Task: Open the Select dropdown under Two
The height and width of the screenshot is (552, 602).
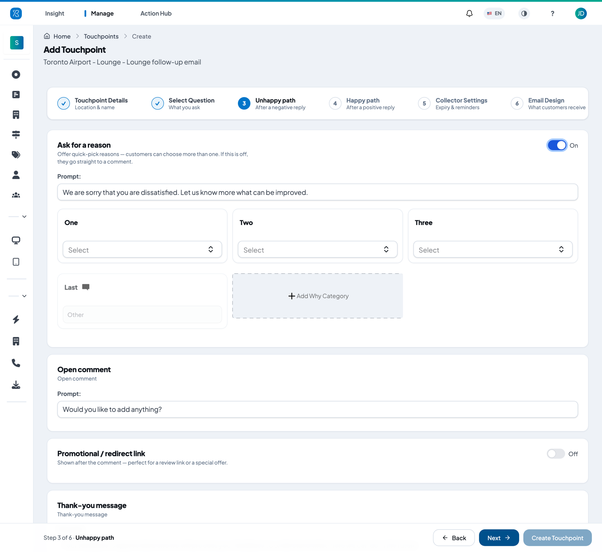Action: tap(318, 250)
